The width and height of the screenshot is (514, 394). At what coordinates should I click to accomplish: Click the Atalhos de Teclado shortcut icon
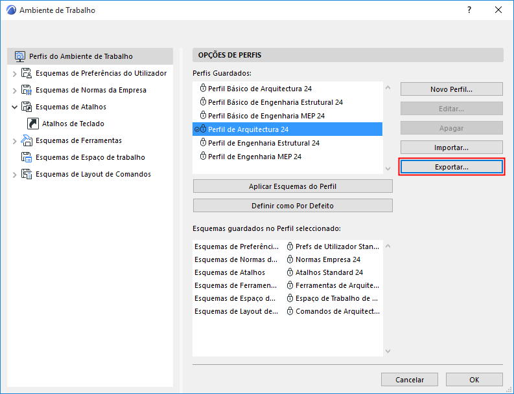tap(33, 124)
